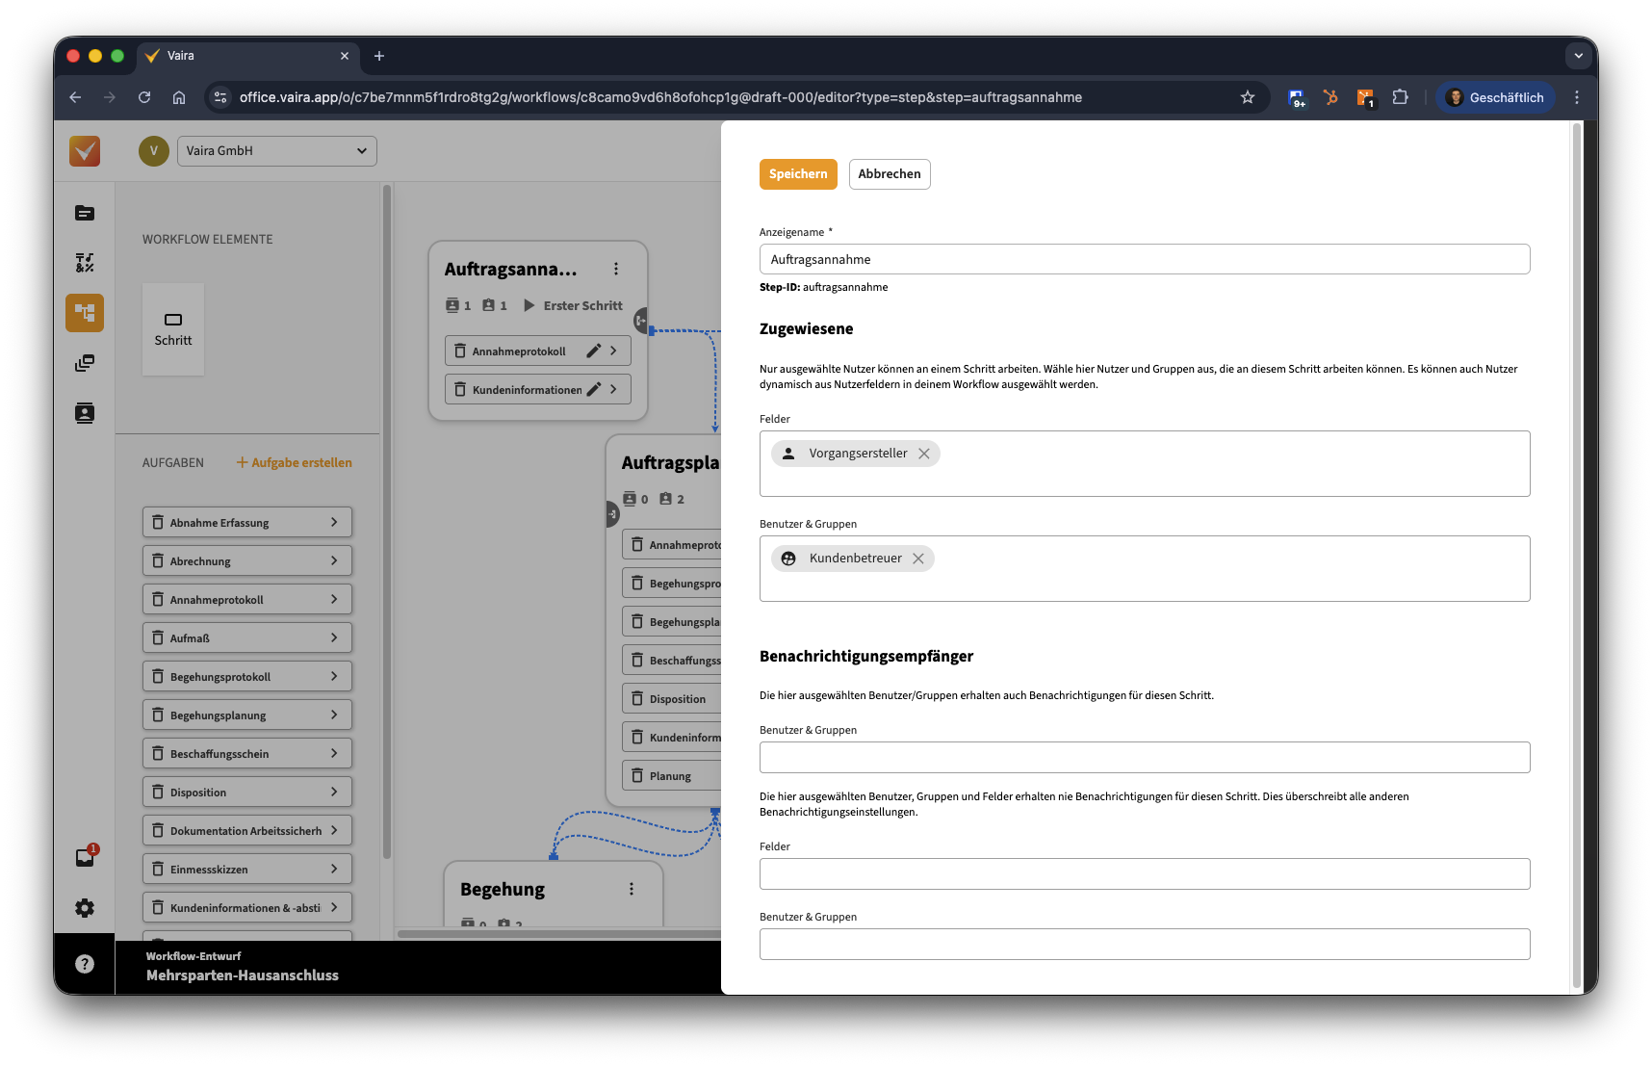
Task: Bookmark the page with star icon
Action: point(1248,97)
